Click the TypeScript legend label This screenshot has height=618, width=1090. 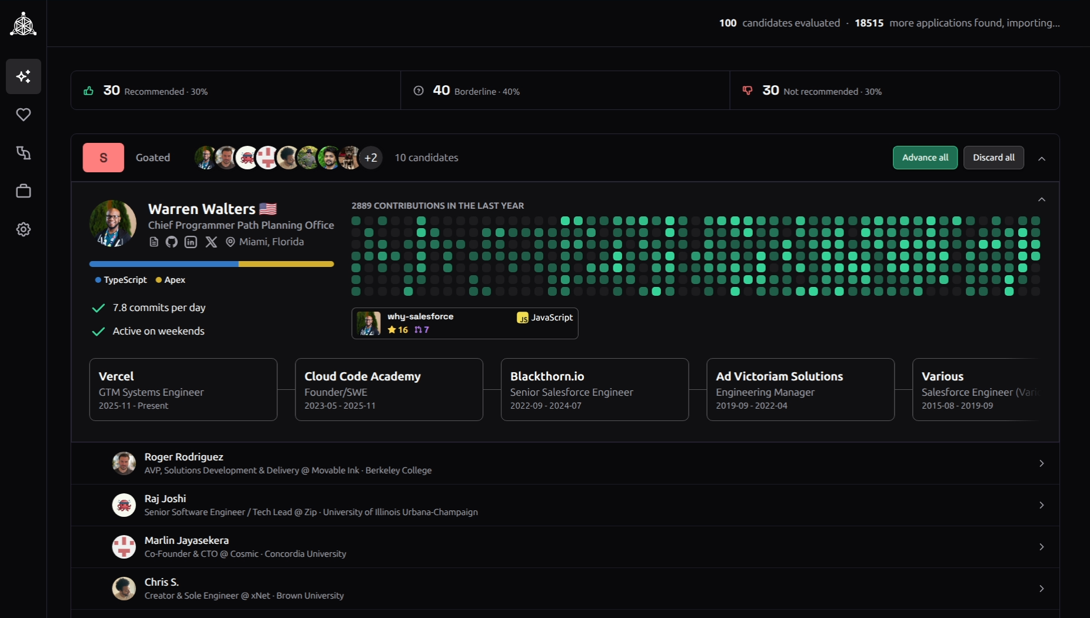pos(121,280)
